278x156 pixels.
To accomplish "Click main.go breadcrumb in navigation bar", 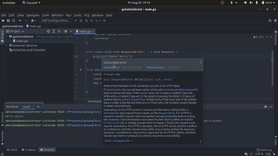I will coord(34,26).
